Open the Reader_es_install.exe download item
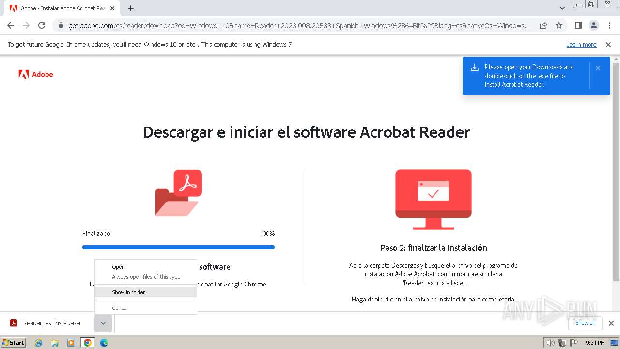Viewport: 620px width, 349px height. (46, 323)
